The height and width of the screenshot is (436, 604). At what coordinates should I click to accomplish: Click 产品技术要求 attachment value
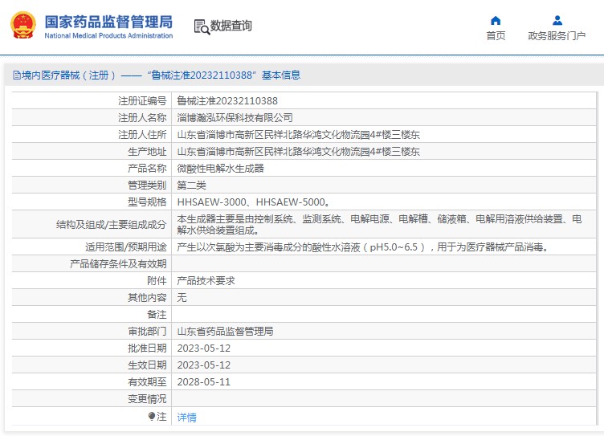pos(206,281)
